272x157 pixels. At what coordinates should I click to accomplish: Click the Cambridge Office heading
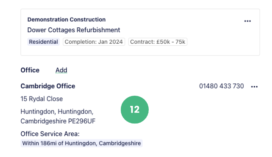[x=48, y=86]
